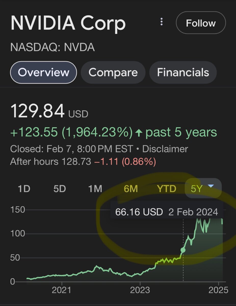This screenshot has width=236, height=306.
Task: Select the 5D time range
Action: click(x=60, y=189)
